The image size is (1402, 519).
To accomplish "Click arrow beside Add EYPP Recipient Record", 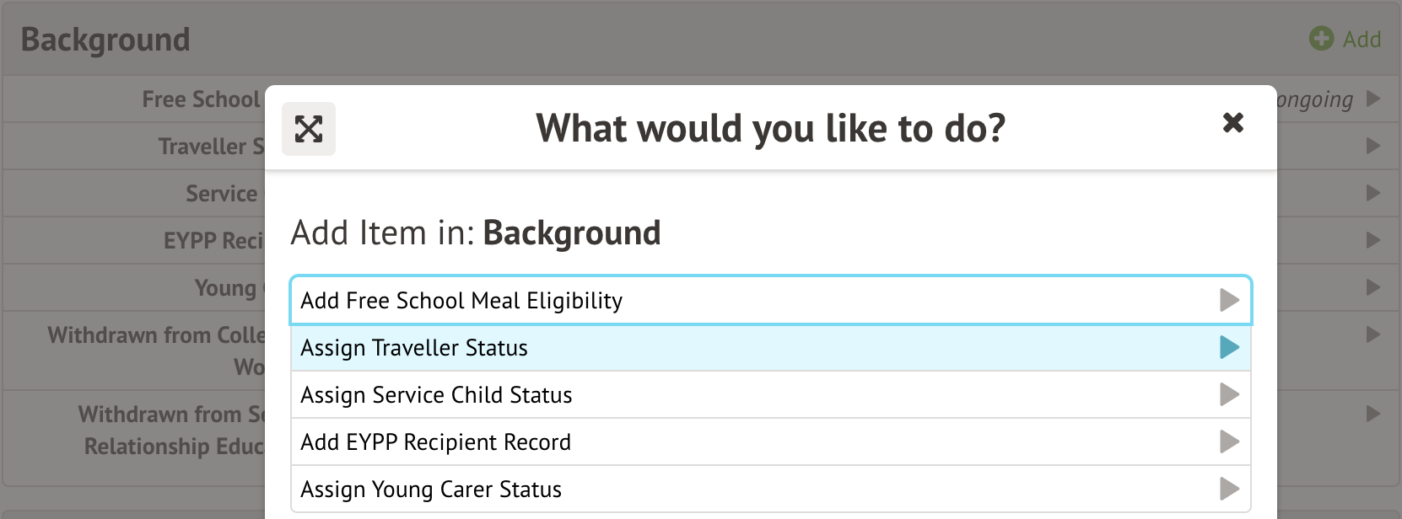I will (1229, 442).
